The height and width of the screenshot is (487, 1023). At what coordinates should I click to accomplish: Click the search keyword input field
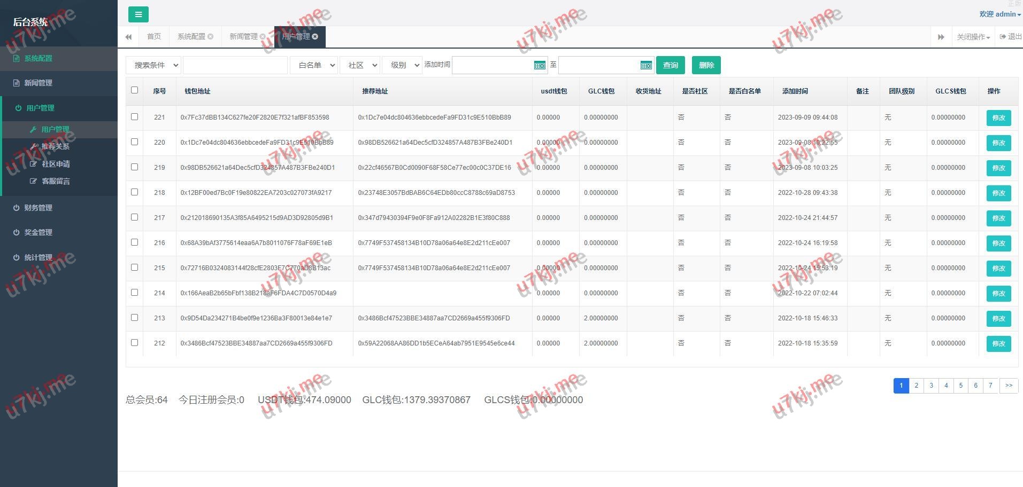[235, 65]
